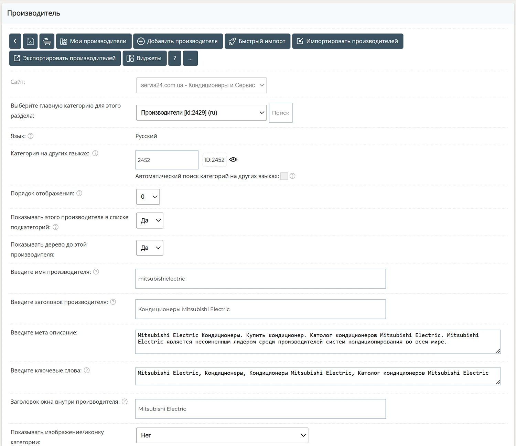Open Показывать изображение/иконку dropdown set to Нет
This screenshot has height=446, width=516.
(222, 435)
